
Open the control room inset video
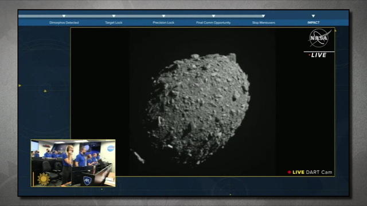click(73, 163)
